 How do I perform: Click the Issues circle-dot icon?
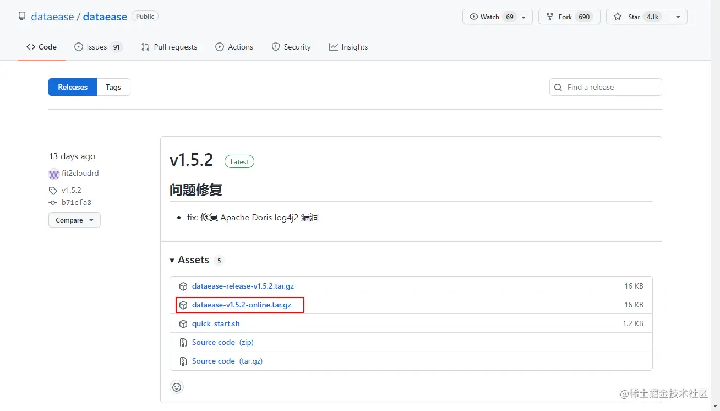tap(79, 47)
